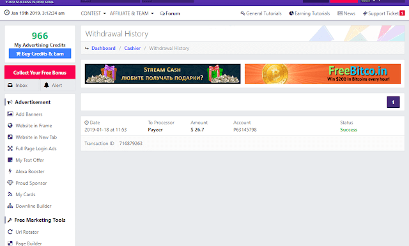Click the Inbox tray icon
The width and height of the screenshot is (409, 246).
(x=10, y=85)
